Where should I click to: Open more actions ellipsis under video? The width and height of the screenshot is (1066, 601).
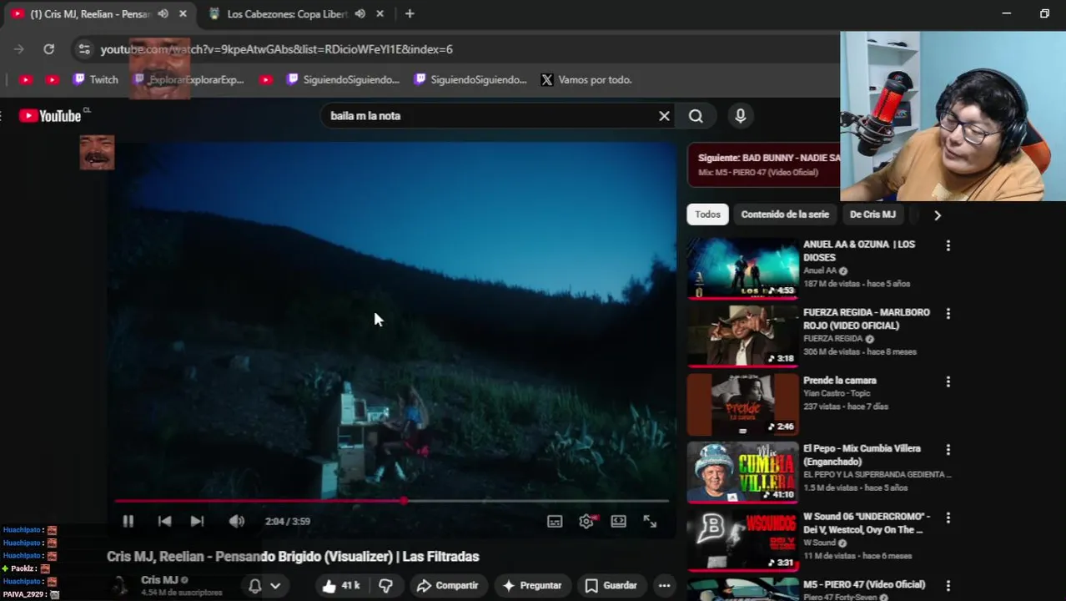pos(664,585)
